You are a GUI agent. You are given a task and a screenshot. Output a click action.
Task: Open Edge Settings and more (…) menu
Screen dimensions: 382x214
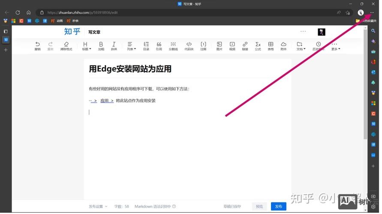(x=372, y=12)
